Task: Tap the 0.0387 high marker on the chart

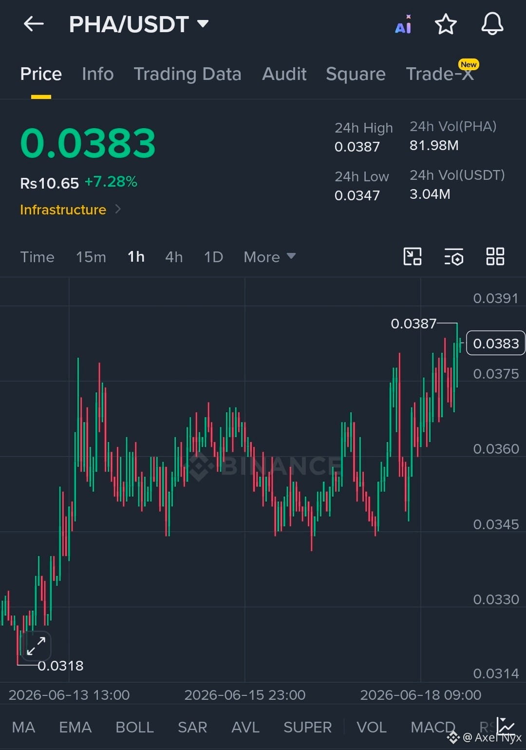Action: 413,324
